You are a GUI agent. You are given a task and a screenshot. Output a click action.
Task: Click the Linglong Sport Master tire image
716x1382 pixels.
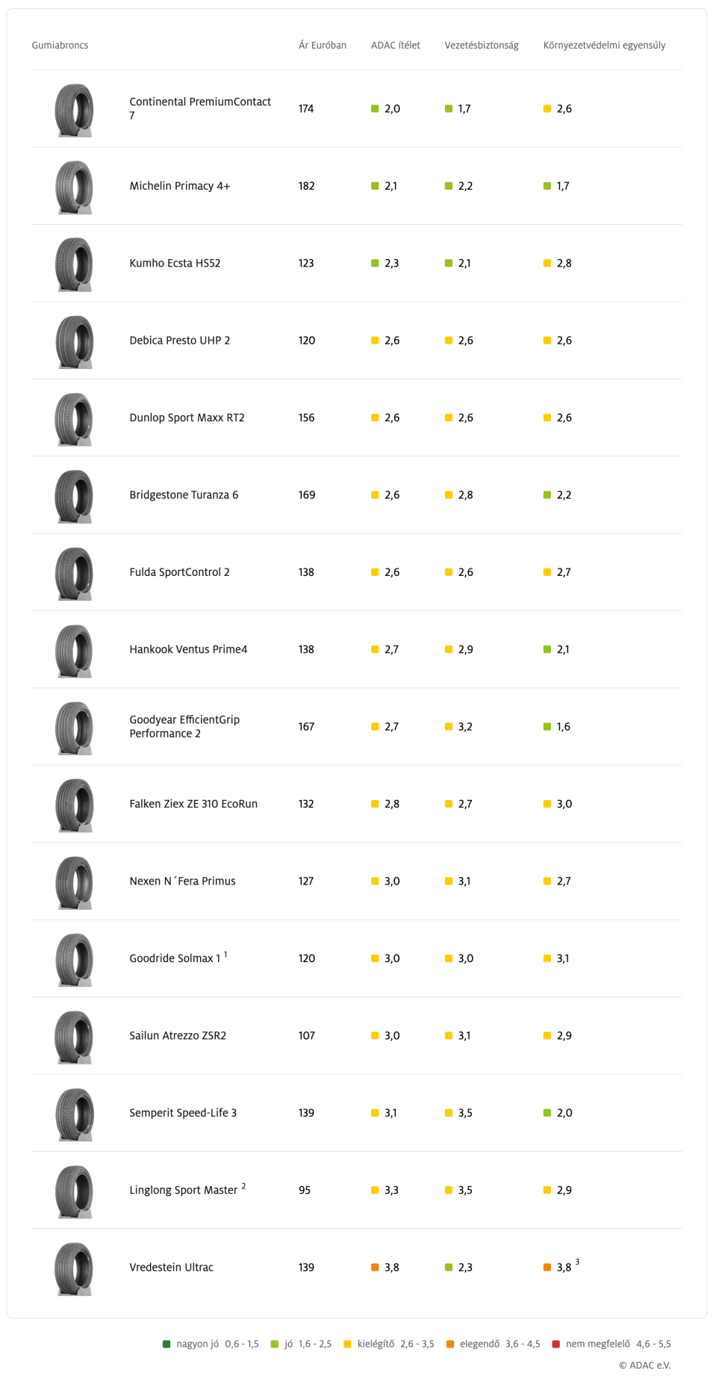[x=74, y=1192]
